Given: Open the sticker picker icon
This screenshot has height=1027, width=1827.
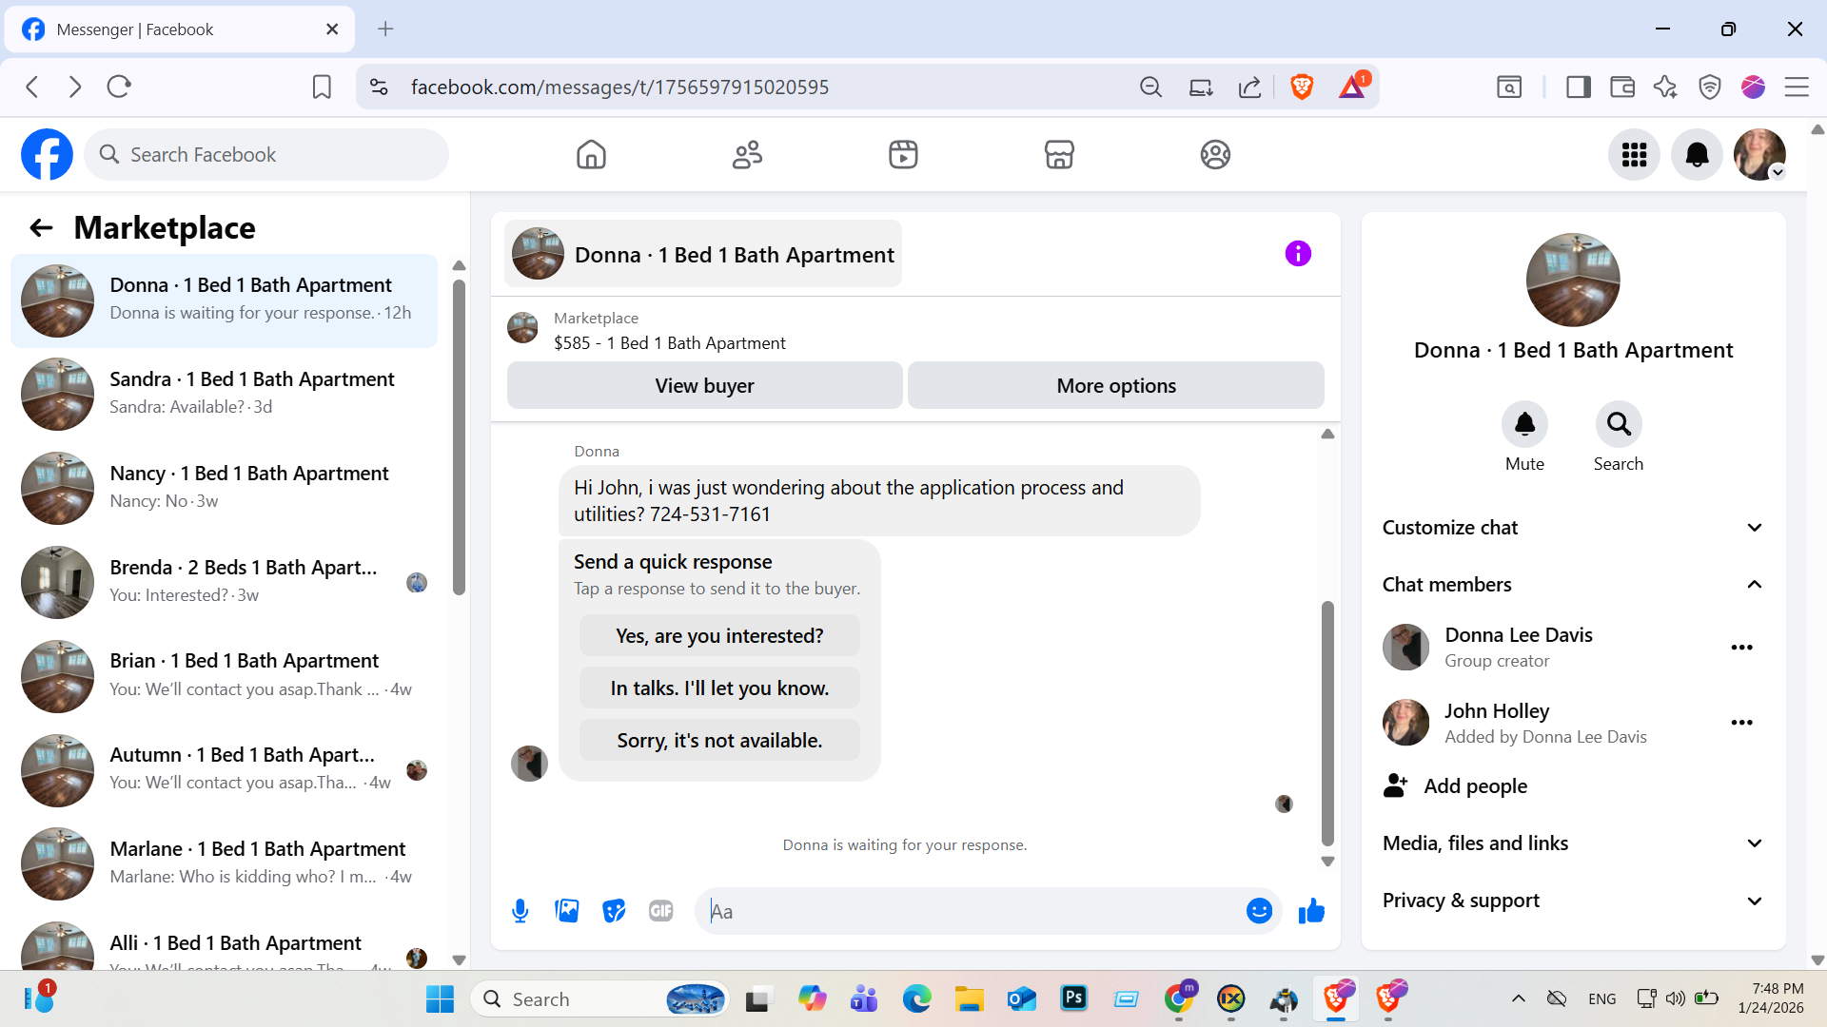Looking at the screenshot, I should 614,911.
